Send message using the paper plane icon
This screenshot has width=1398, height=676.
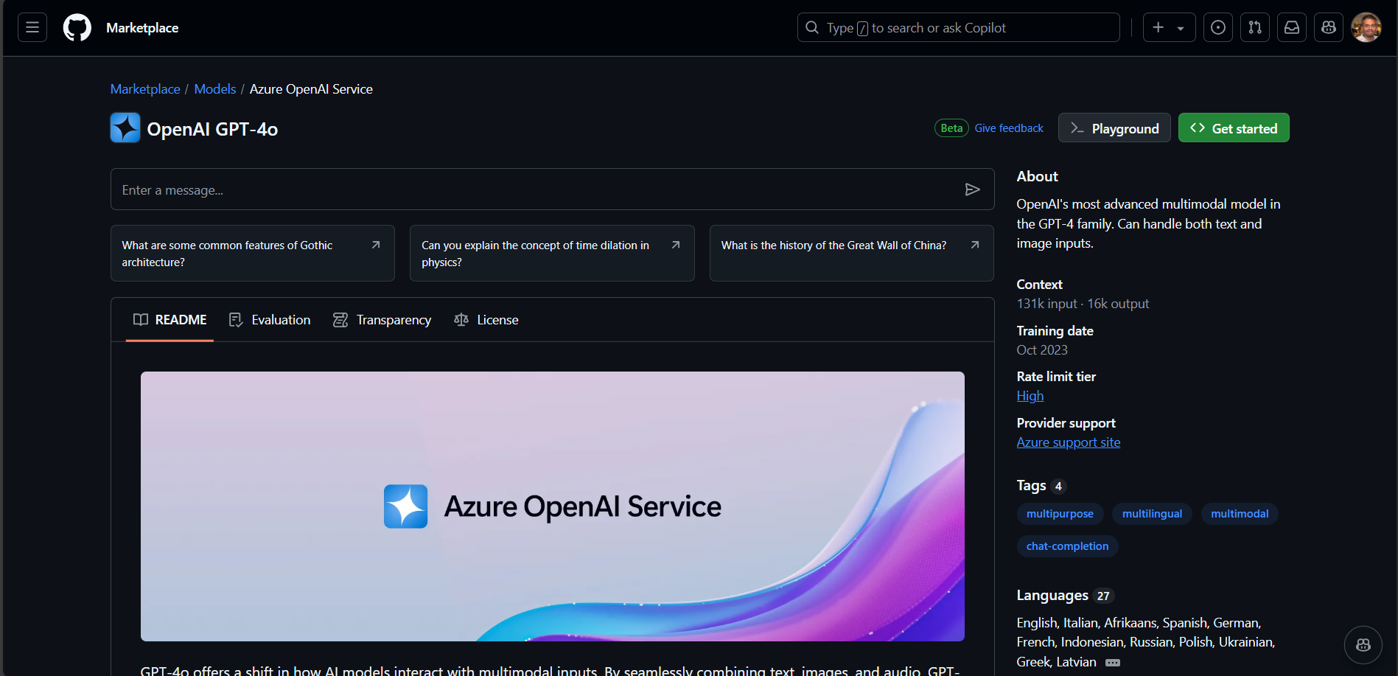tap(973, 189)
